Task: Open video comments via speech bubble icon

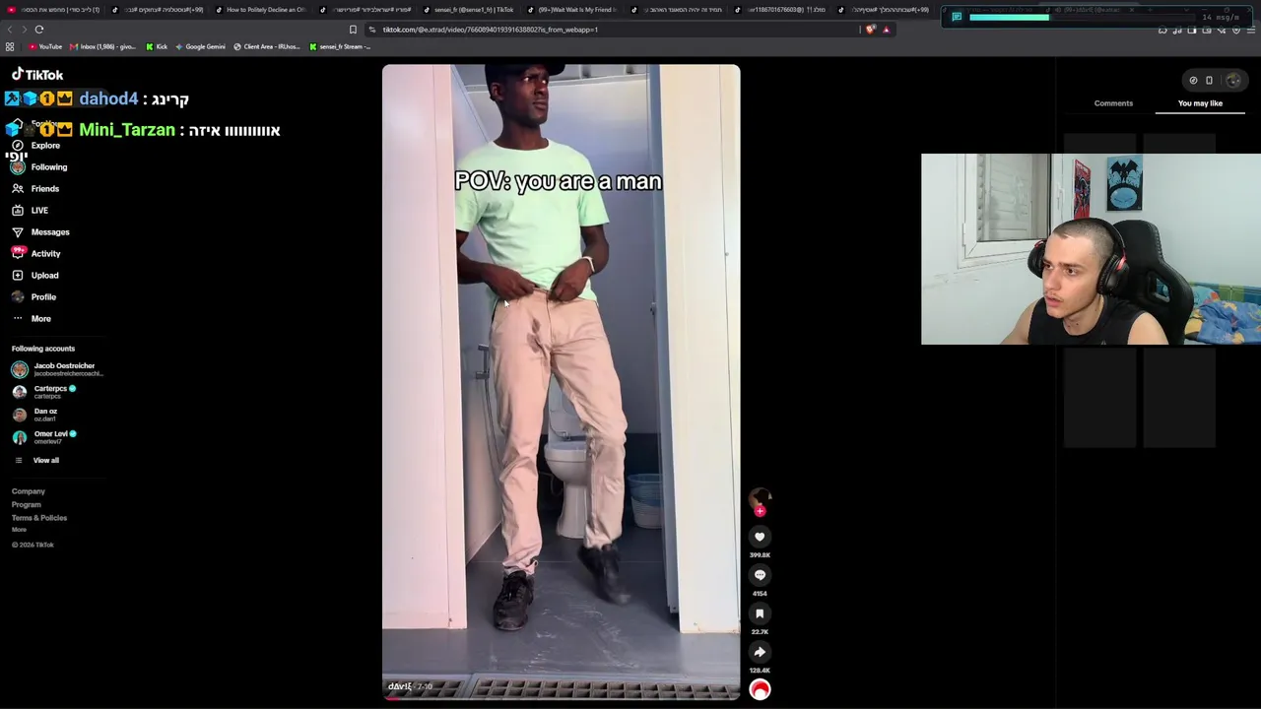Action: [x=760, y=575]
